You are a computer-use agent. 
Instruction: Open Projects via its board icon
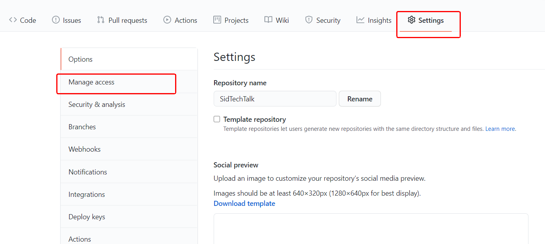coord(217,20)
